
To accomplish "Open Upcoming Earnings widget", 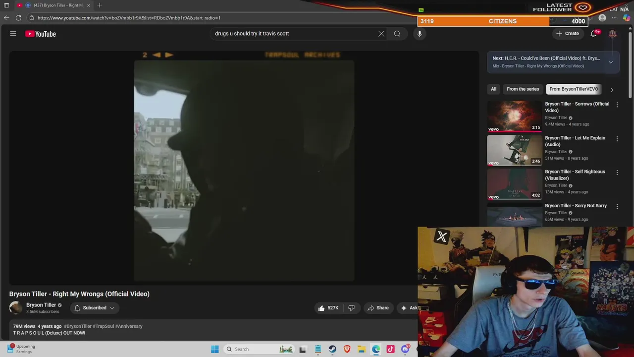I will click(22, 349).
